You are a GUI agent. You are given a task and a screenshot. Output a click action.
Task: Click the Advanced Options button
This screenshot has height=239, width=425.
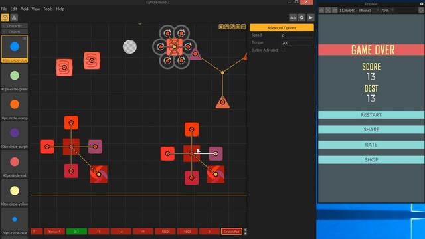282,28
